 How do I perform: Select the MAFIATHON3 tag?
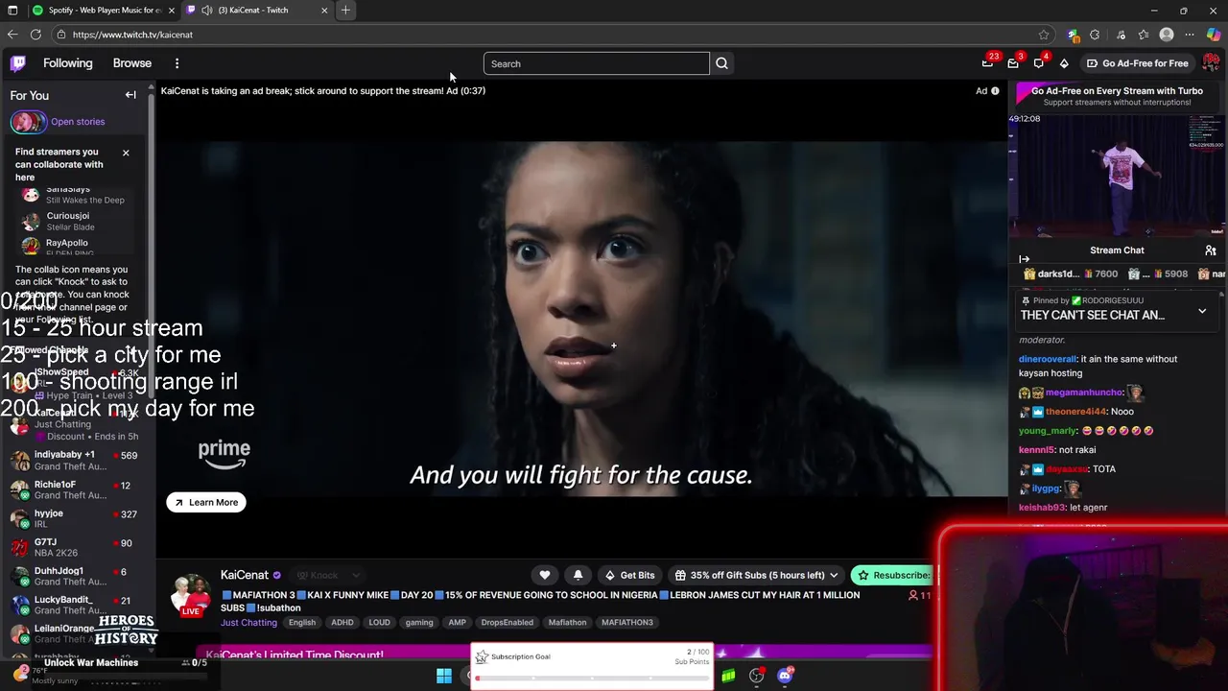coord(627,623)
